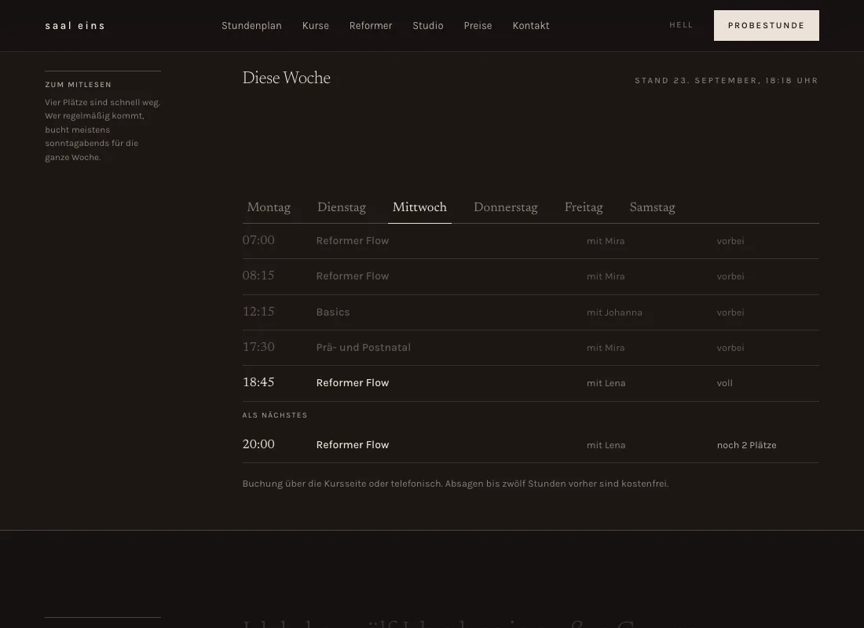This screenshot has height=628, width=864.
Task: Show the Donnerstag schedule tab
Action: [506, 208]
